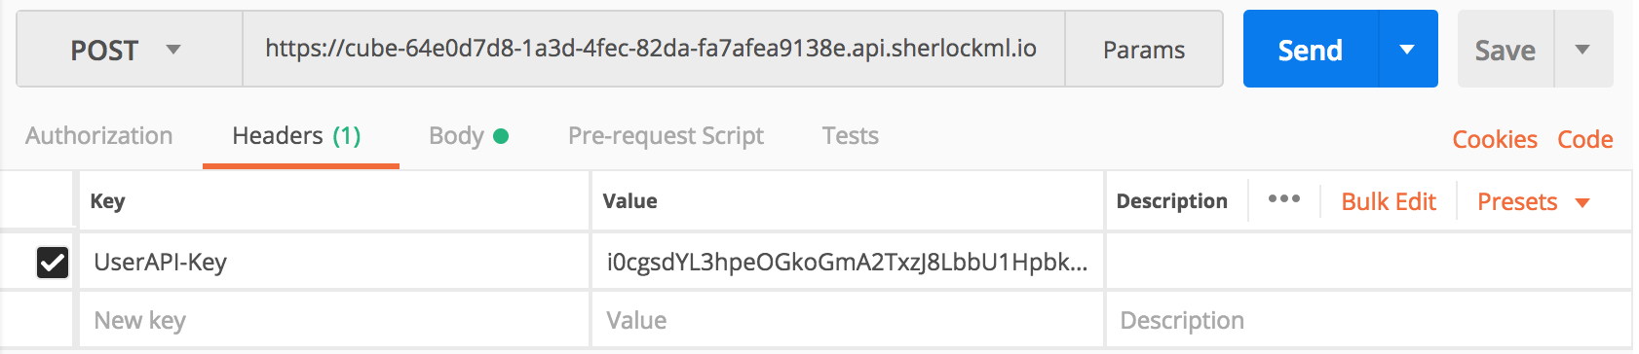Click the UserAPI-Key value field
This screenshot has width=1639, height=354.
pyautogui.click(x=847, y=262)
